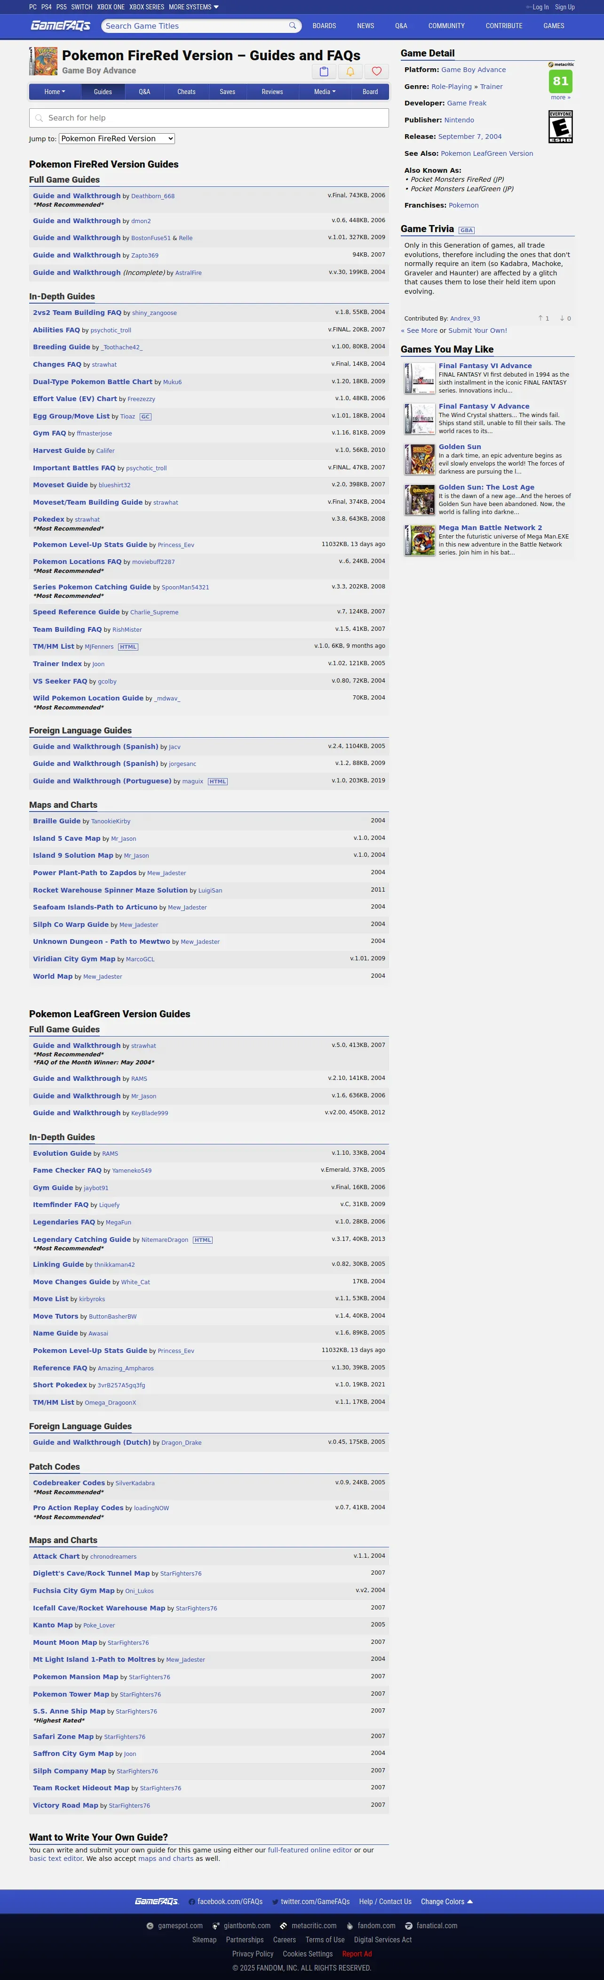This screenshot has width=604, height=1980.
Task: Open Kanto Map by Poke_Lover
Action: [53, 1626]
